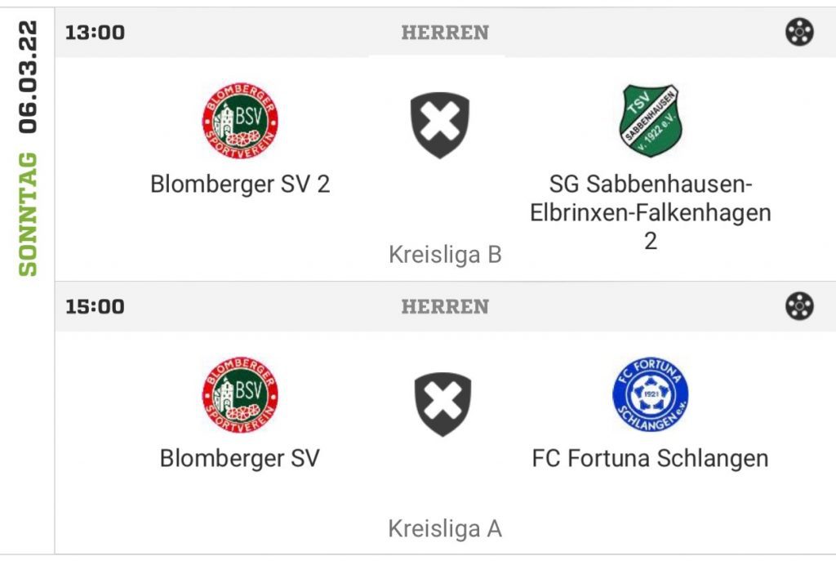Click the Blomberger SV crest in Kreisliga A match
836x565 pixels.
(240, 395)
